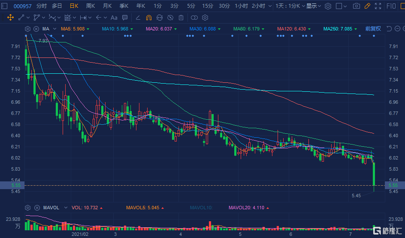405x238 pixels.
Task: Click the last long green candlestick
Action: 374,174
